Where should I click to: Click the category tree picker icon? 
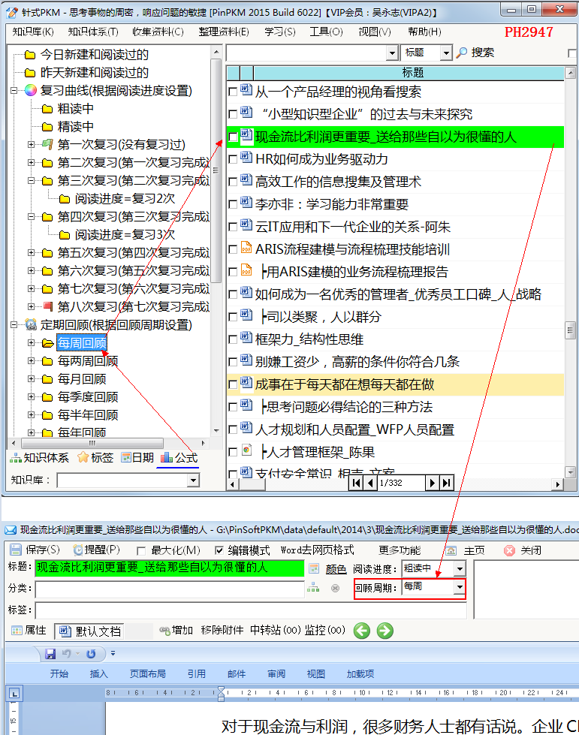click(313, 587)
